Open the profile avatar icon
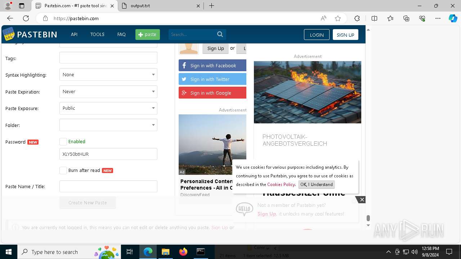Image resolution: width=461 pixels, height=259 pixels. tap(8, 6)
